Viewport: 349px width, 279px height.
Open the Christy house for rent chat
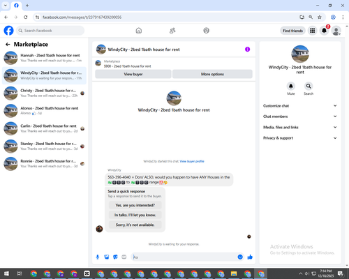point(44,93)
